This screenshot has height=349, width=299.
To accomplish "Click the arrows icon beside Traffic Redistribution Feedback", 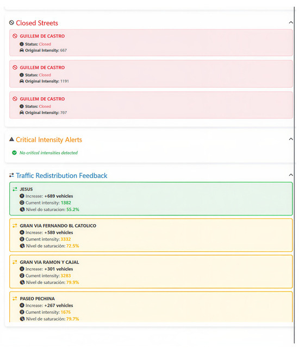I will pyautogui.click(x=11, y=175).
